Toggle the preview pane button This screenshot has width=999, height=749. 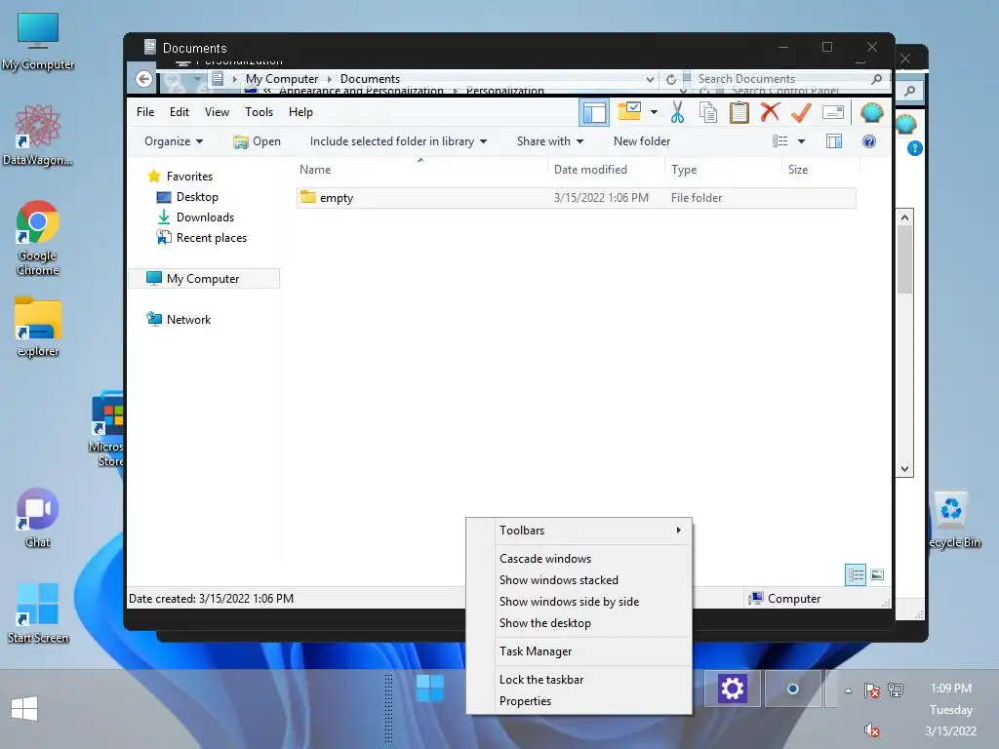(834, 141)
